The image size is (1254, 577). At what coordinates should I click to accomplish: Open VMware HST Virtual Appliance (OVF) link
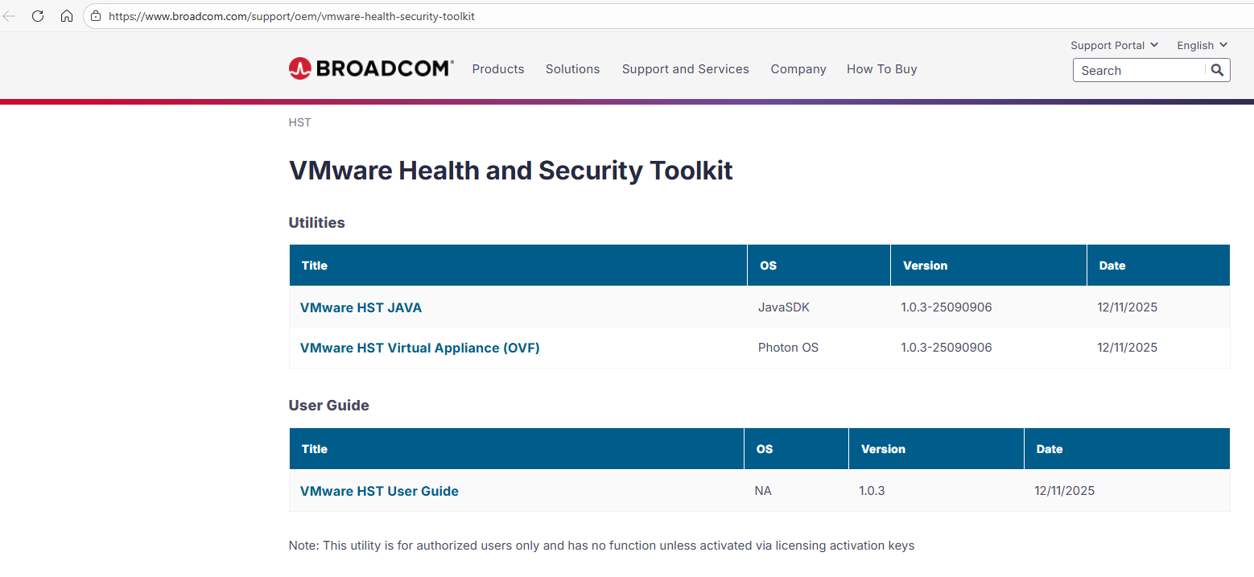click(x=419, y=348)
